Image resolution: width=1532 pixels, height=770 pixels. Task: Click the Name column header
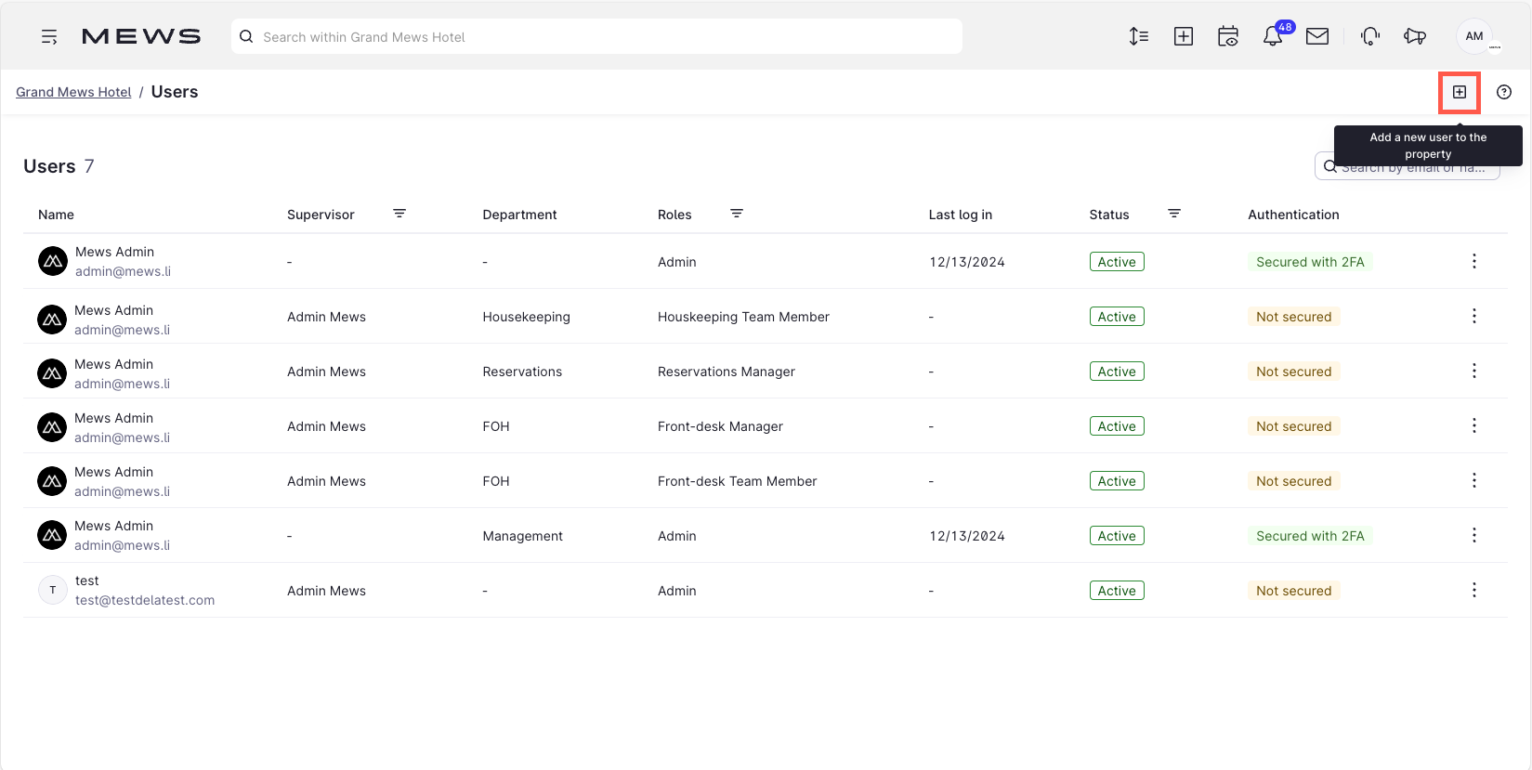[x=56, y=215]
